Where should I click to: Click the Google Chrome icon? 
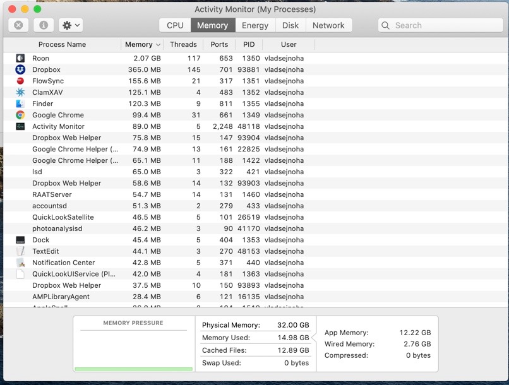(x=20, y=115)
